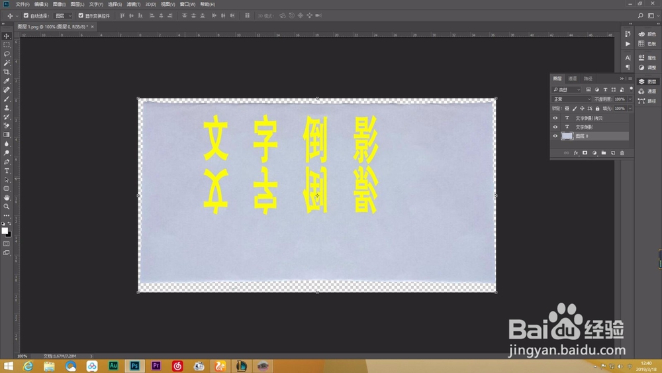Change screen mode icon in toolbox
The width and height of the screenshot is (662, 373).
[x=7, y=252]
